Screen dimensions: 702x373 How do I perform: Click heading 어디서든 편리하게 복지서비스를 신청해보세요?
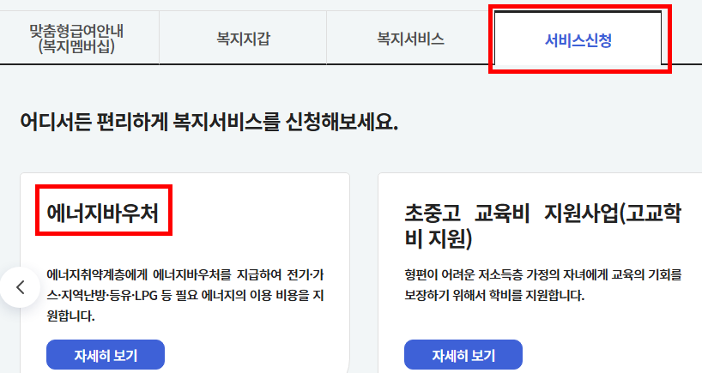209,122
